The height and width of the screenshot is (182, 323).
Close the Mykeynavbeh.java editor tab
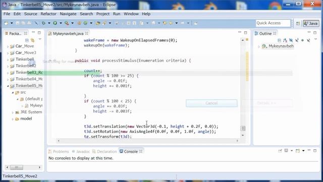(x=87, y=33)
